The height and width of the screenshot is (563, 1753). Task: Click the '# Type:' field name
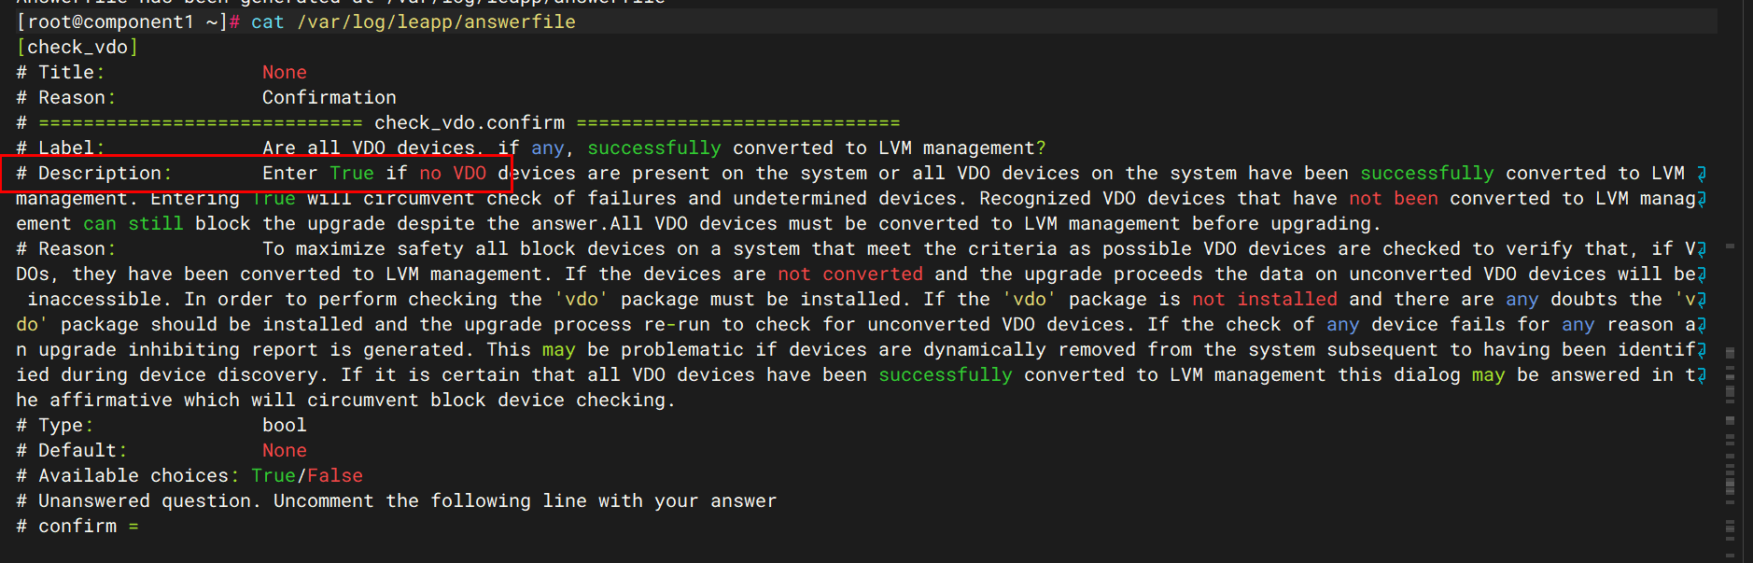tap(55, 426)
